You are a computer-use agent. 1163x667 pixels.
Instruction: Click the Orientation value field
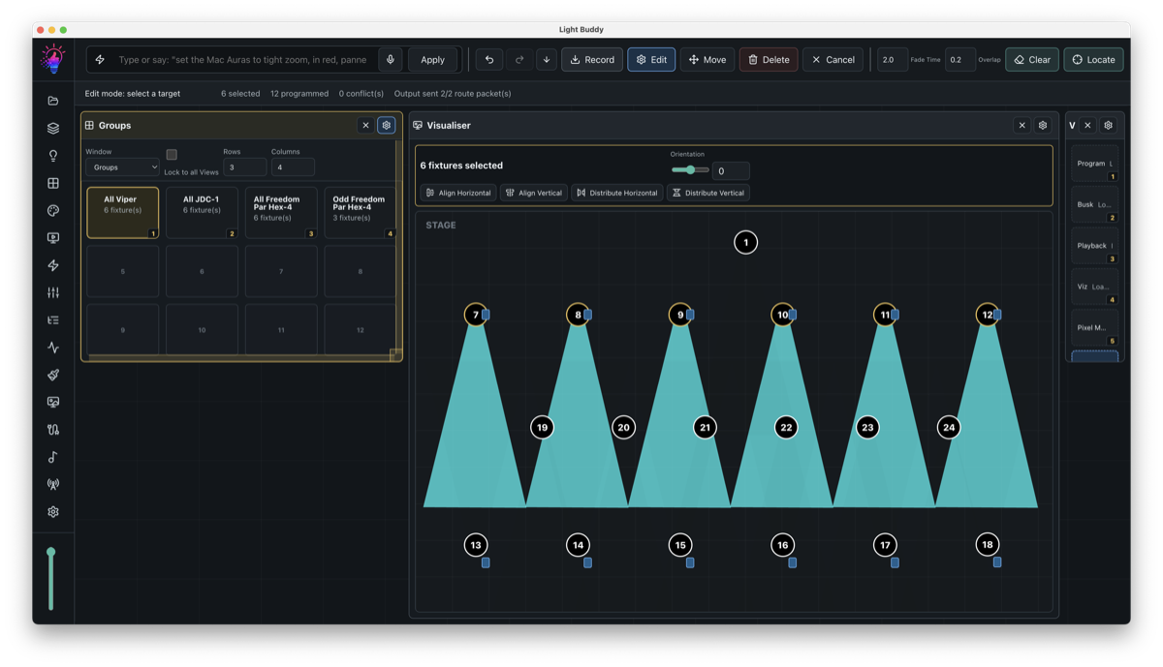pos(731,171)
